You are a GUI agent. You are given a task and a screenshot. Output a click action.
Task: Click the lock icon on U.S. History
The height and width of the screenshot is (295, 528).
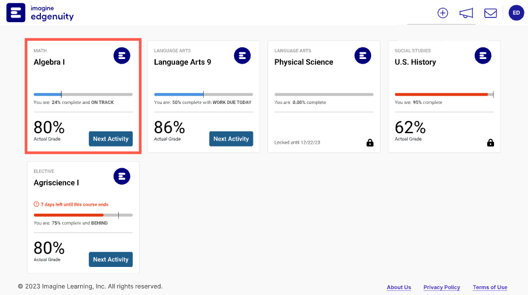tap(491, 143)
